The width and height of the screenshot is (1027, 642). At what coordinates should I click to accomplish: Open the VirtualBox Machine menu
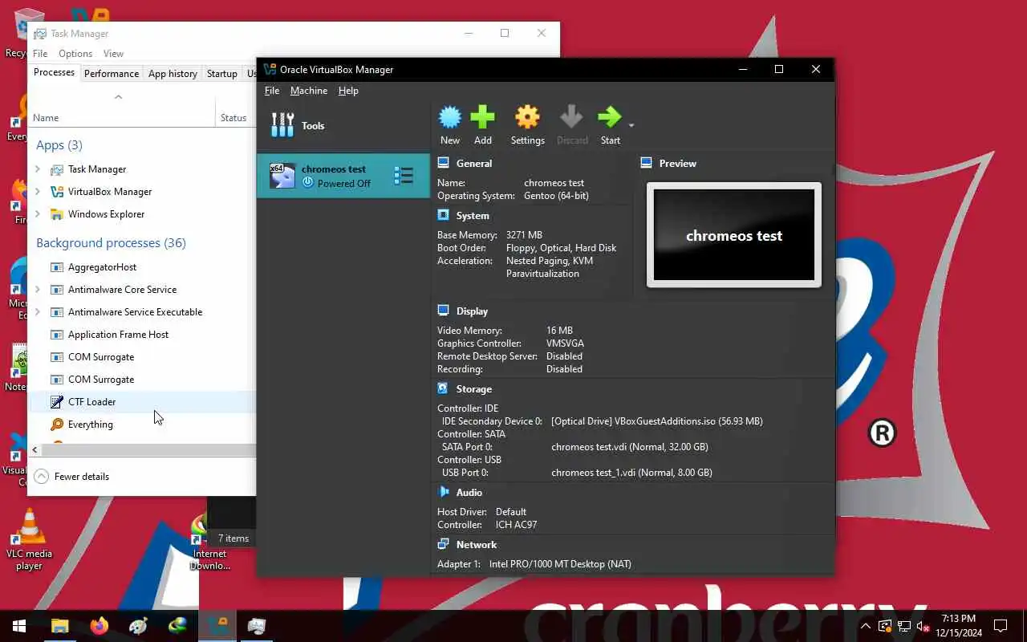click(309, 91)
